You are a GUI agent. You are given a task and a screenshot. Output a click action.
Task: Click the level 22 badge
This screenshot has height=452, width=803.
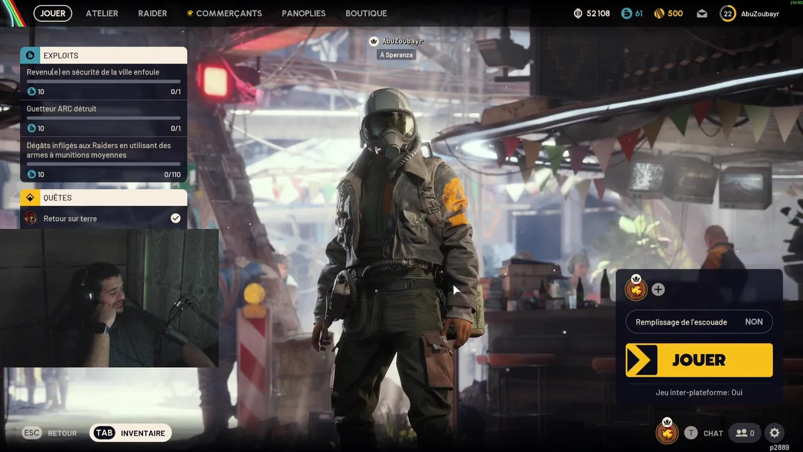(728, 13)
